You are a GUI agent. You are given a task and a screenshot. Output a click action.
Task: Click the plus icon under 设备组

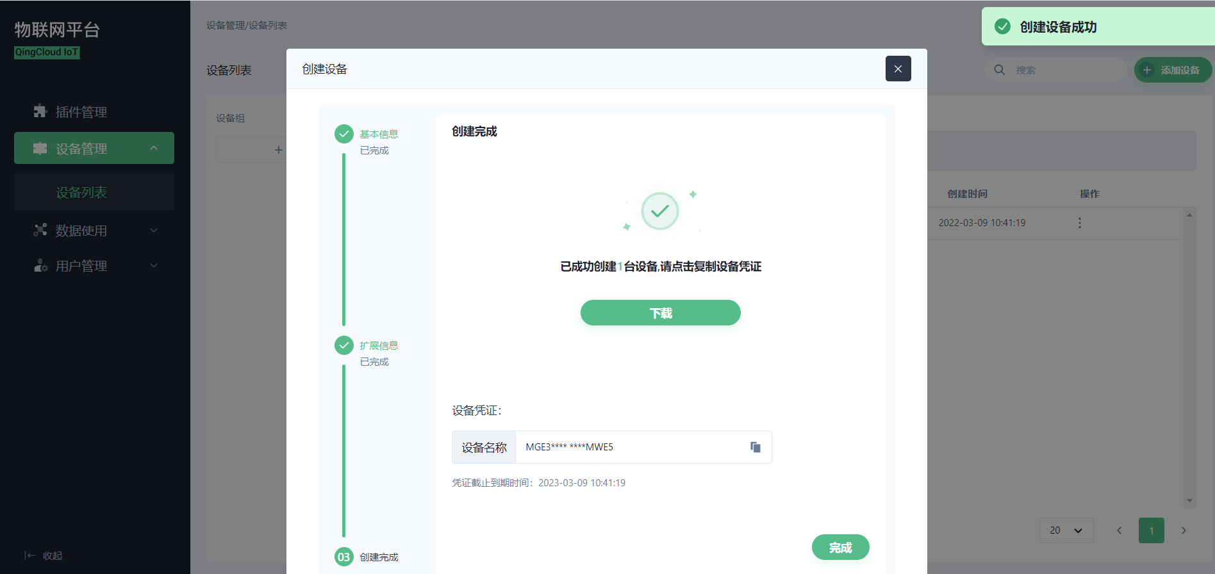(278, 150)
